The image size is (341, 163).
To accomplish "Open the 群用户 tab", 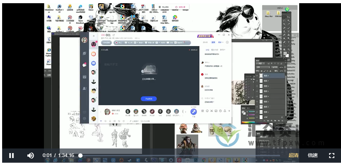I will tap(223, 50).
